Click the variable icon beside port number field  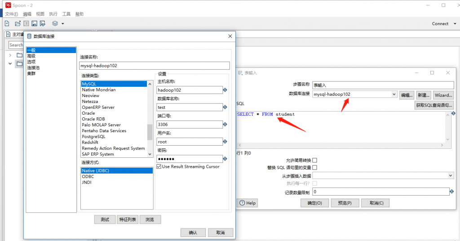225,125
